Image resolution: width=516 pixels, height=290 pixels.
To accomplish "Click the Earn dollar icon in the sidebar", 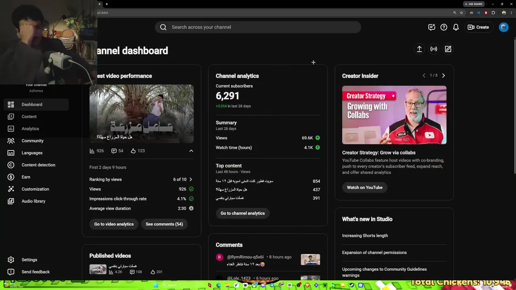I will click(x=11, y=177).
